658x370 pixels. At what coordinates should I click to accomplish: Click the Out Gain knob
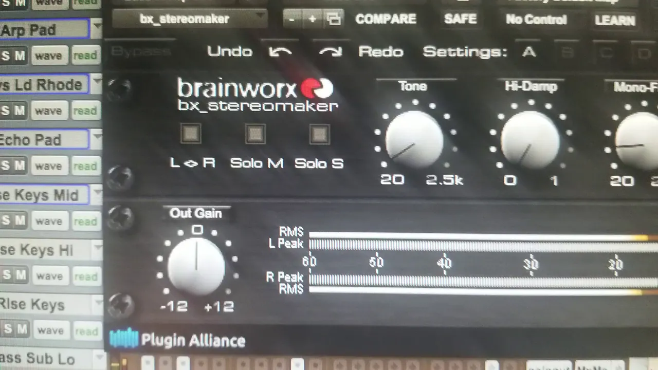coord(196,266)
